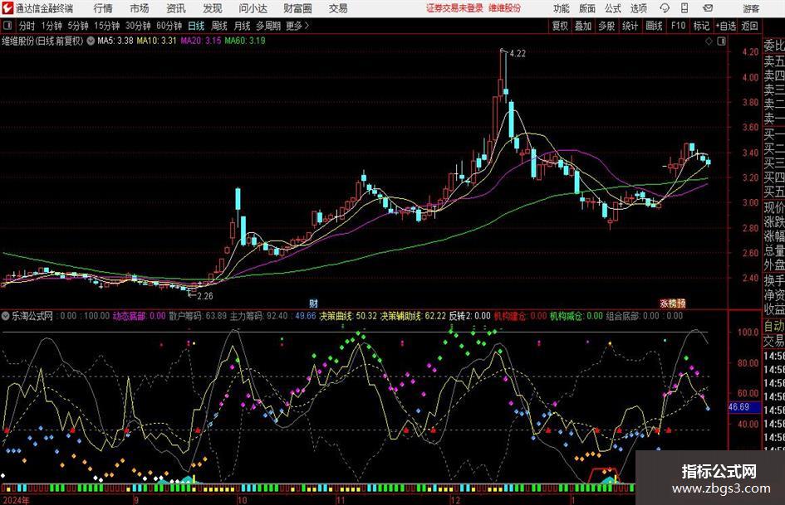Click the 统计 statistics button
The height and width of the screenshot is (505, 785).
(x=630, y=26)
